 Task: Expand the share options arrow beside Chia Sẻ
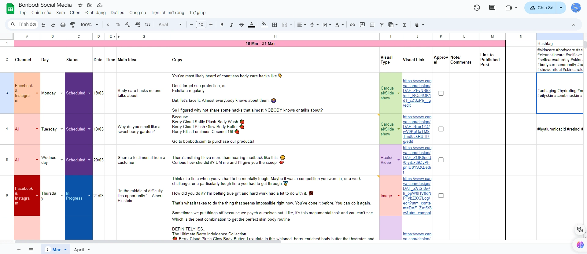click(561, 8)
